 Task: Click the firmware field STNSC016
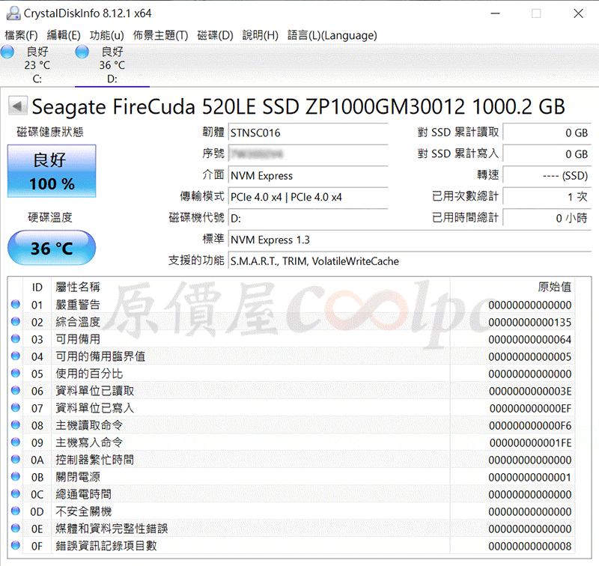point(308,133)
